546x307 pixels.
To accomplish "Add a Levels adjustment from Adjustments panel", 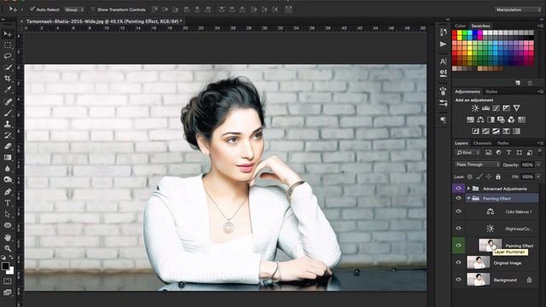I will pyautogui.click(x=485, y=108).
